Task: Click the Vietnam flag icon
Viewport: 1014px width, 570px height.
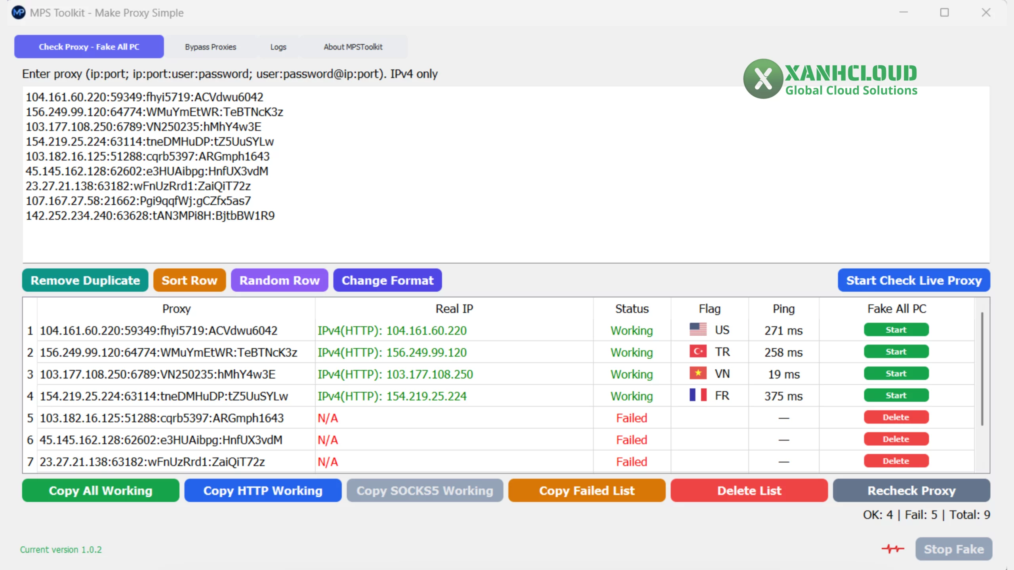Action: coord(698,373)
